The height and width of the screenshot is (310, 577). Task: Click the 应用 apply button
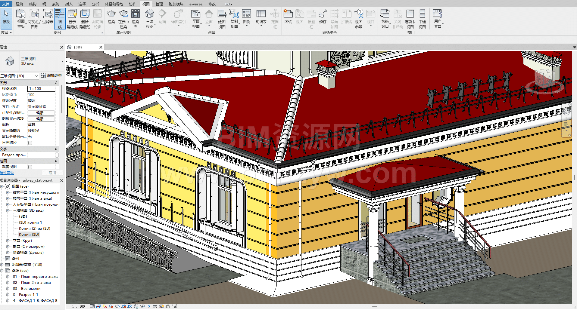coord(52,173)
